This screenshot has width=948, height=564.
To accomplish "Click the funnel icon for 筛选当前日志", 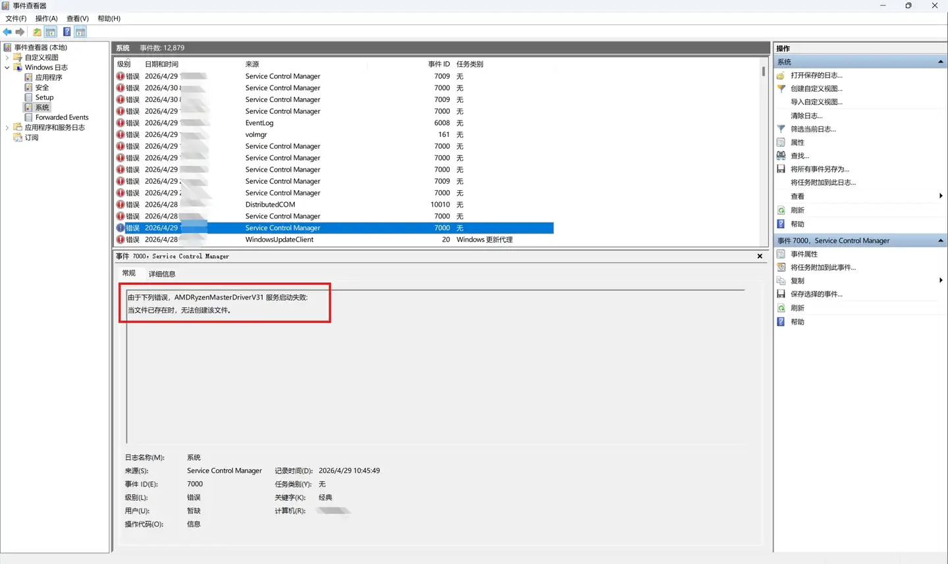I will (781, 129).
